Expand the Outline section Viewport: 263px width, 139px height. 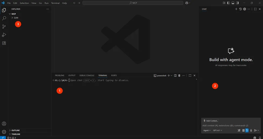[30, 130]
